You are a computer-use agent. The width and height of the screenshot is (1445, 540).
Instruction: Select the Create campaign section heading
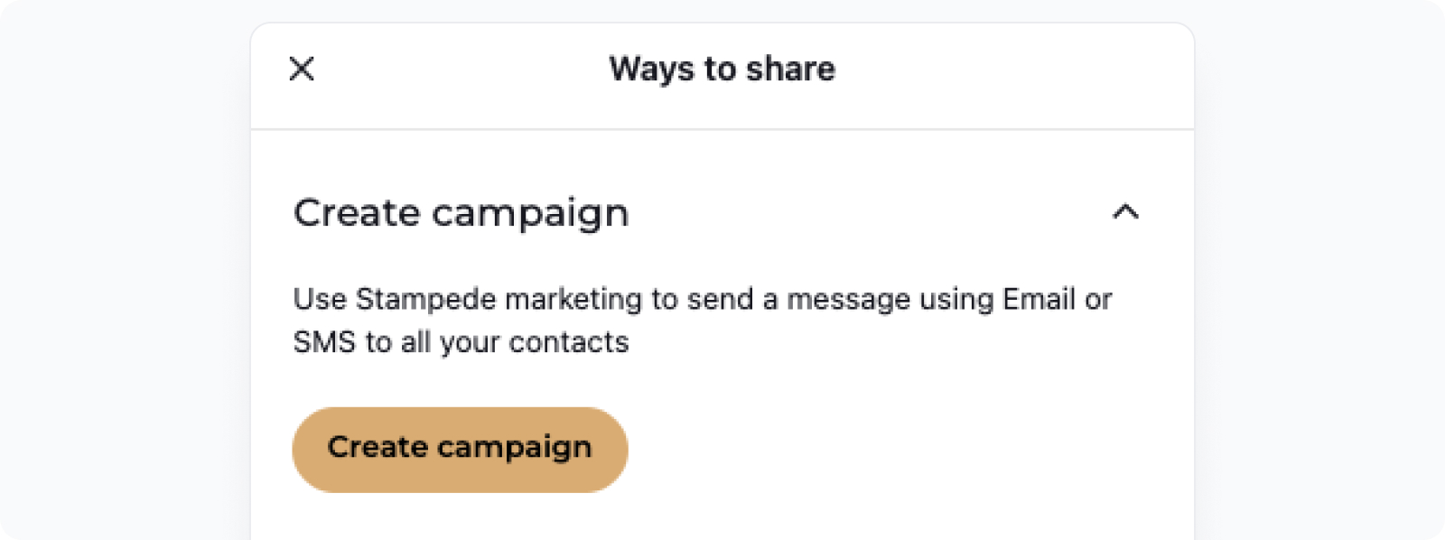(461, 214)
